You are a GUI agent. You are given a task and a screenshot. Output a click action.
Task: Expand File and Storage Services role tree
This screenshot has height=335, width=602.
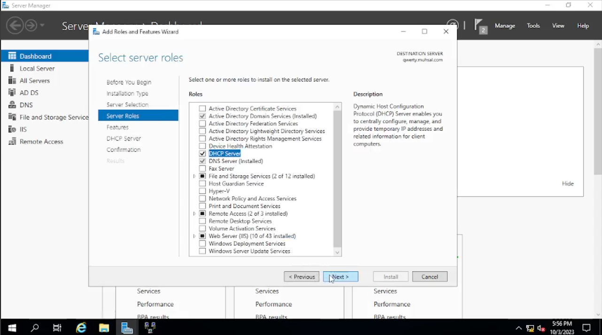click(x=194, y=176)
